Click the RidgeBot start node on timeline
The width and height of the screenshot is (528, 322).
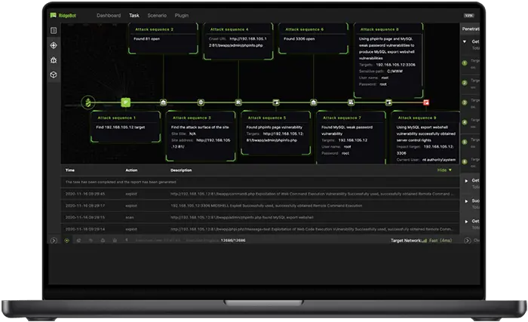click(88, 103)
